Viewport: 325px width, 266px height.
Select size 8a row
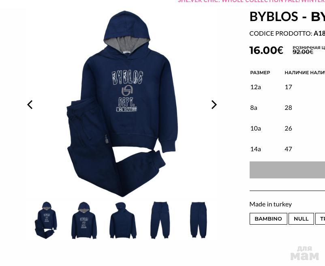point(287,107)
